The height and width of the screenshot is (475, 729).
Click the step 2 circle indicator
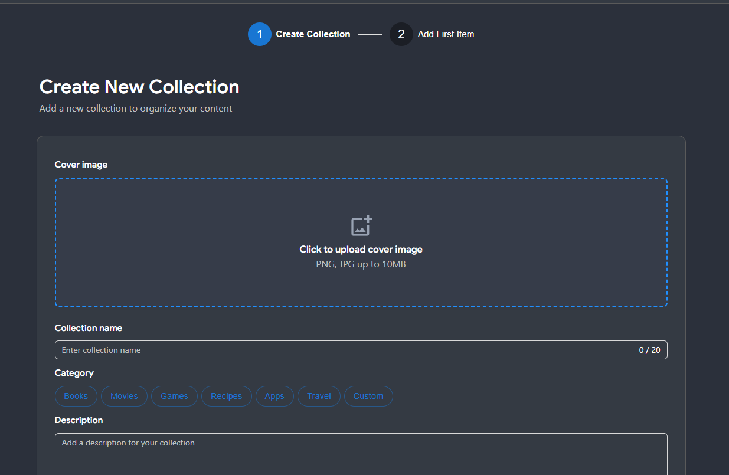[x=401, y=34]
